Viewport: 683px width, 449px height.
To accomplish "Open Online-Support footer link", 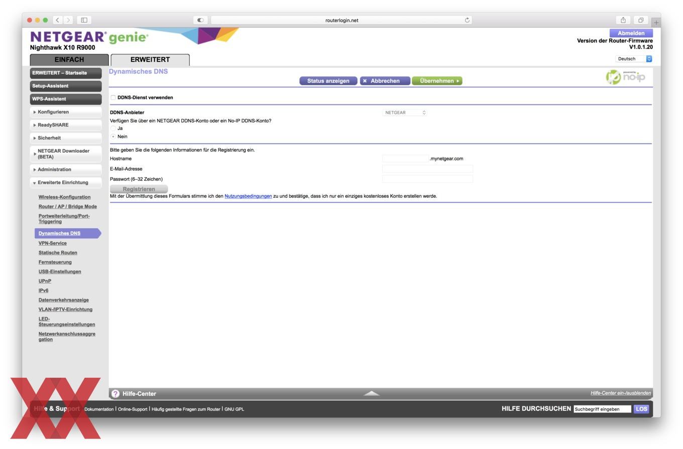I will 133,409.
